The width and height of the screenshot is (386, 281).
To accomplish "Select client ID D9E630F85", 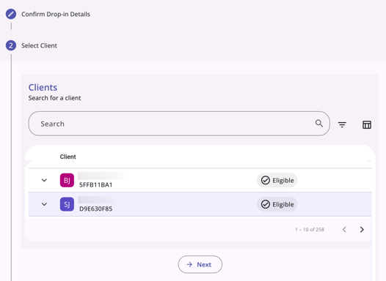I will (95, 209).
